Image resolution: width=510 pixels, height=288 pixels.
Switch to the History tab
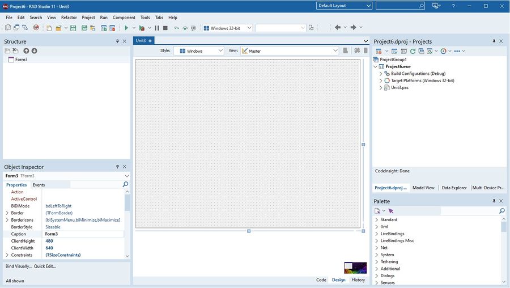[358, 280]
